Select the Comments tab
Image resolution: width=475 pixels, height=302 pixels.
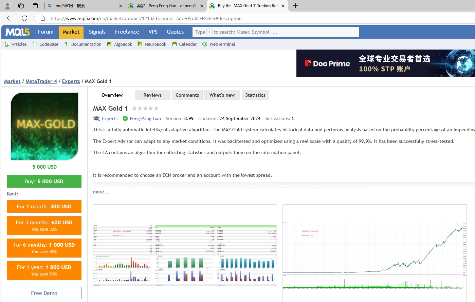coord(187,95)
